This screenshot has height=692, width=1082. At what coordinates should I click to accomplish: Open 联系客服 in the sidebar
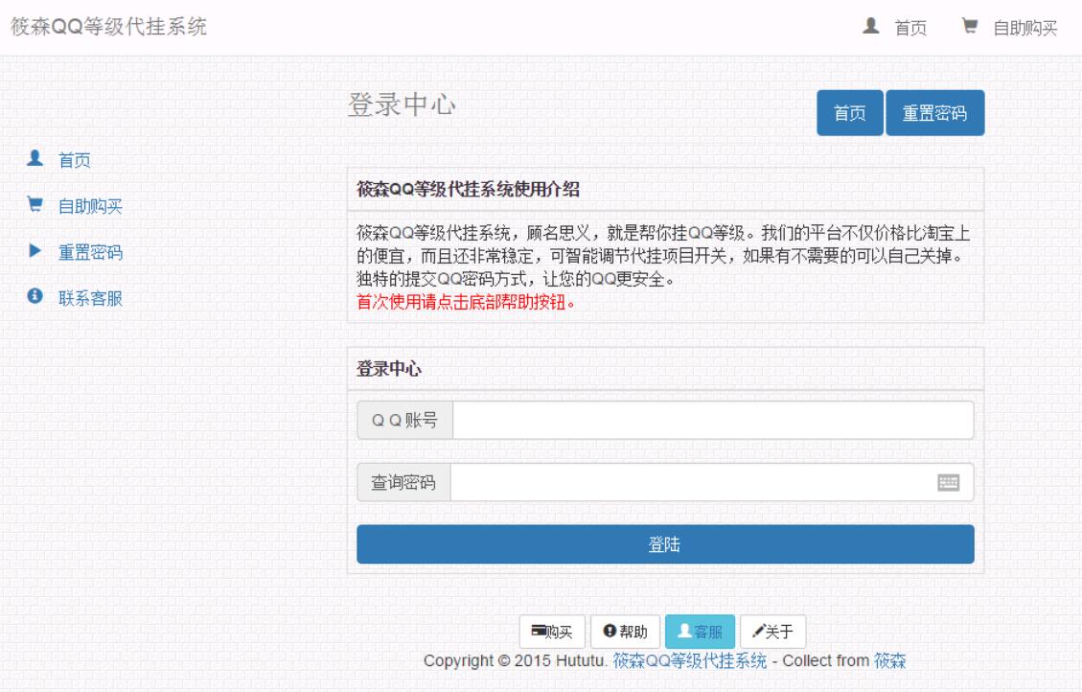[x=90, y=298]
